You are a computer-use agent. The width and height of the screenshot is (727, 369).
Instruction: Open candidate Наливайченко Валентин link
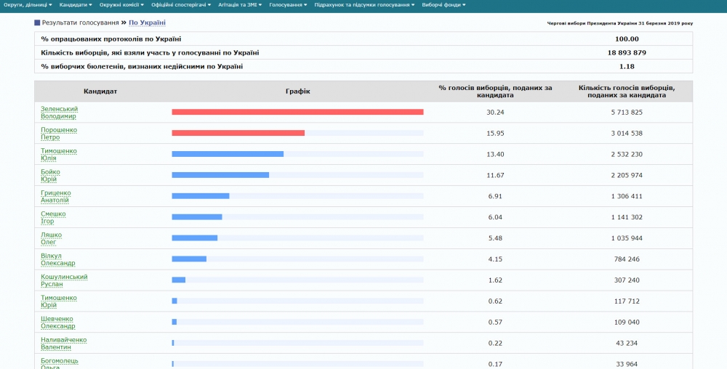click(63, 343)
